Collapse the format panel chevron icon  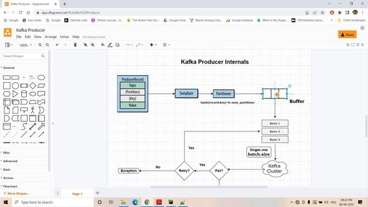tap(362, 45)
